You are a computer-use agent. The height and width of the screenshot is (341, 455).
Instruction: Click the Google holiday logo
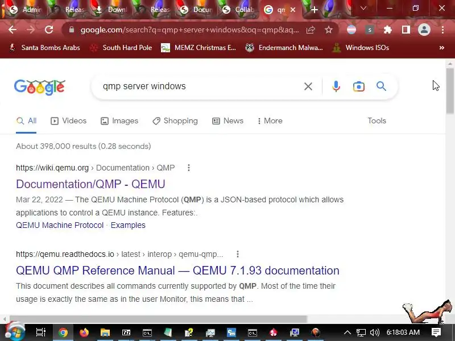tap(40, 87)
